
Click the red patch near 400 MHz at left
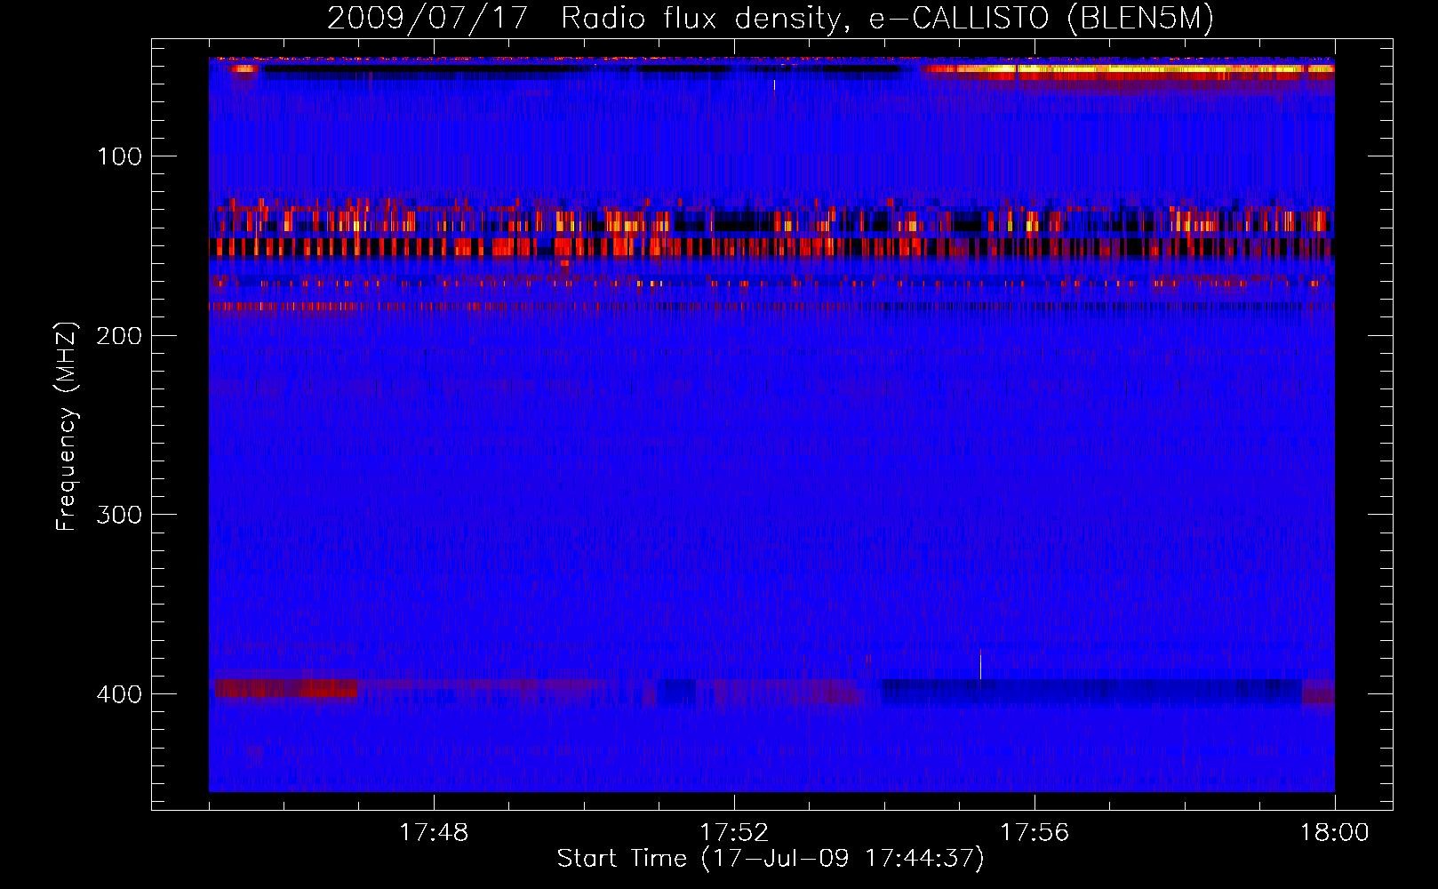(x=285, y=688)
